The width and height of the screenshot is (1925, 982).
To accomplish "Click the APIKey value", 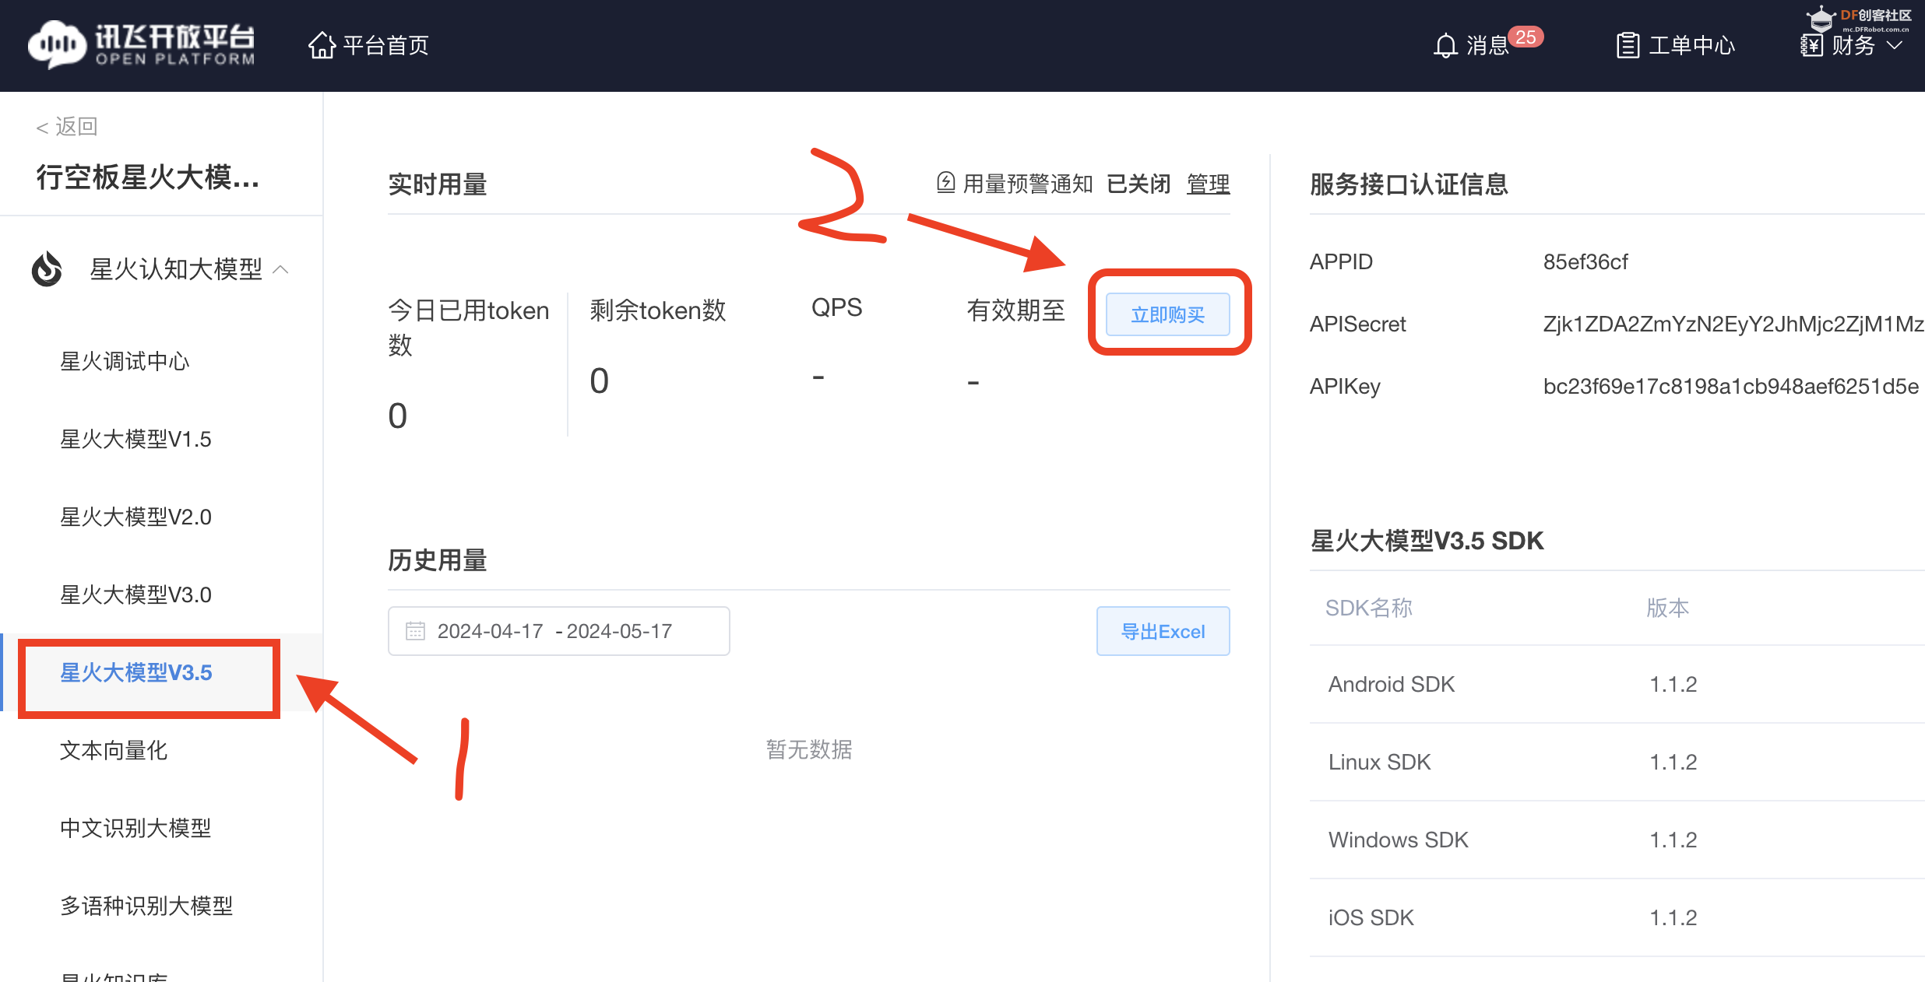I will [1730, 386].
